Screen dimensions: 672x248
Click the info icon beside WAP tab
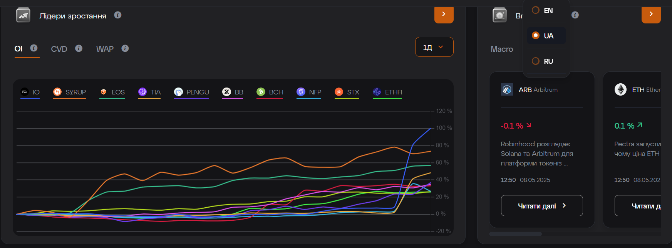click(x=125, y=48)
